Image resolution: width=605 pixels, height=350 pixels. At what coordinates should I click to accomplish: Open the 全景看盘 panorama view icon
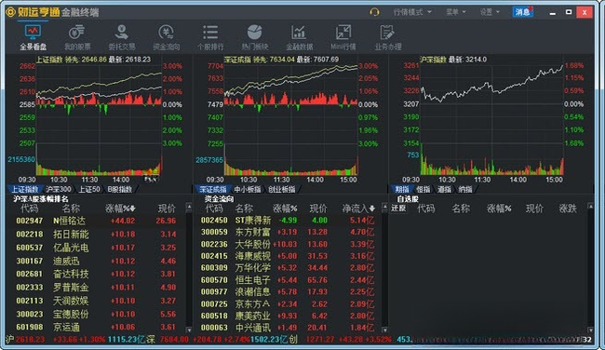pos(33,37)
